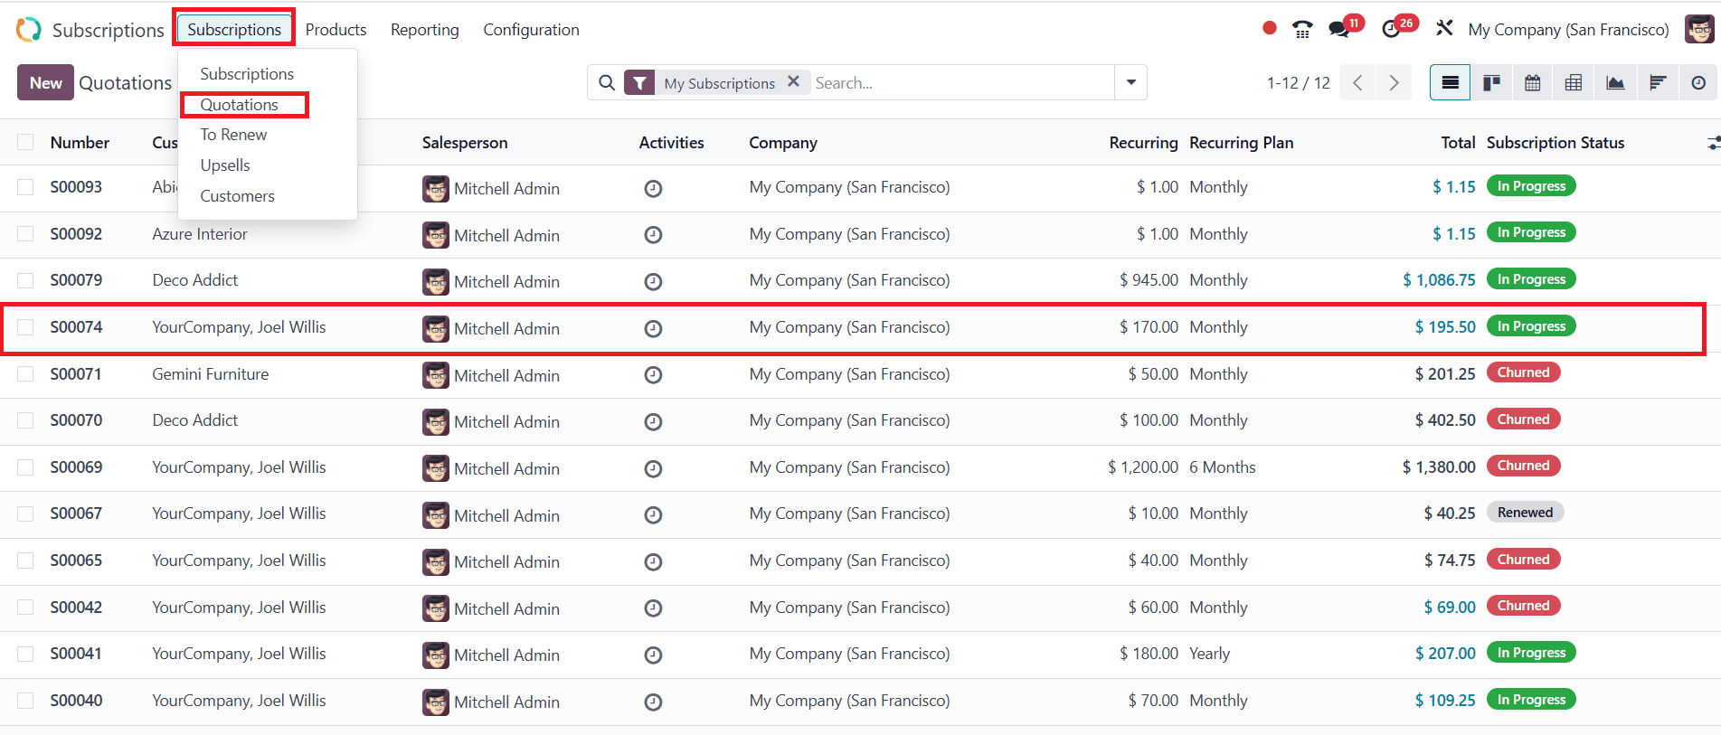Open activity clock for S00093
Image resolution: width=1721 pixels, height=735 pixels.
coord(653,188)
